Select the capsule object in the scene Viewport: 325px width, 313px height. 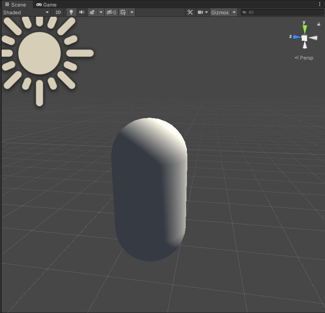(149, 189)
